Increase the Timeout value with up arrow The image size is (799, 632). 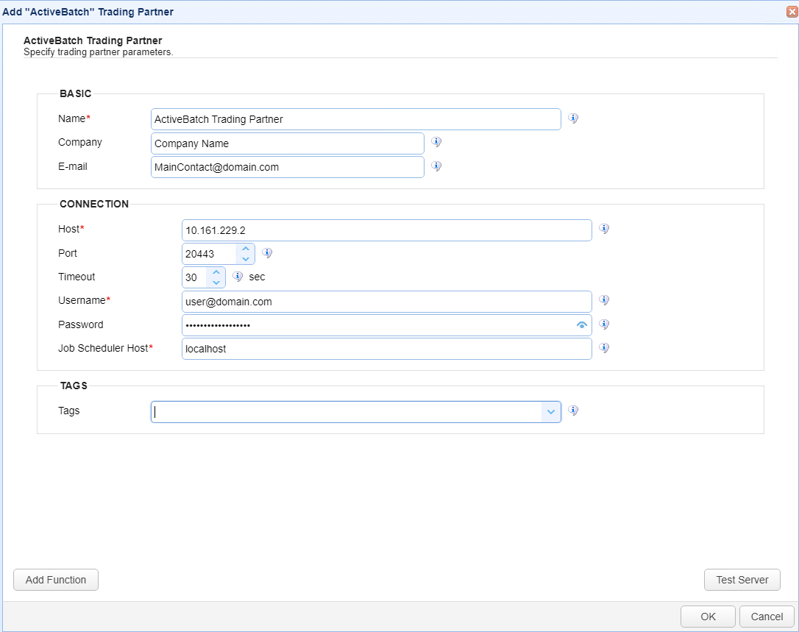[x=216, y=272]
